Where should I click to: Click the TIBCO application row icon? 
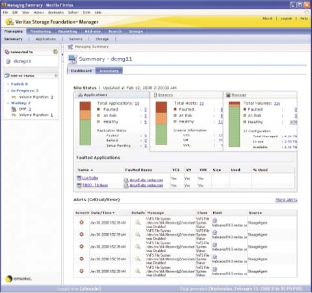click(79, 186)
